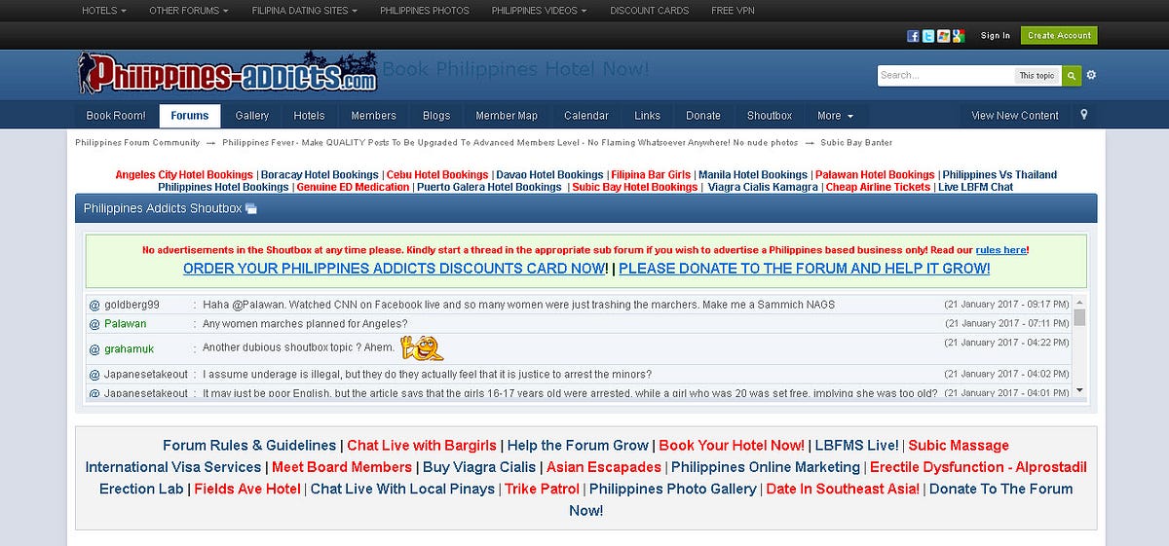Click shoutbox scrollbar down arrow
Viewport: 1169px width, 546px height.
click(x=1078, y=390)
